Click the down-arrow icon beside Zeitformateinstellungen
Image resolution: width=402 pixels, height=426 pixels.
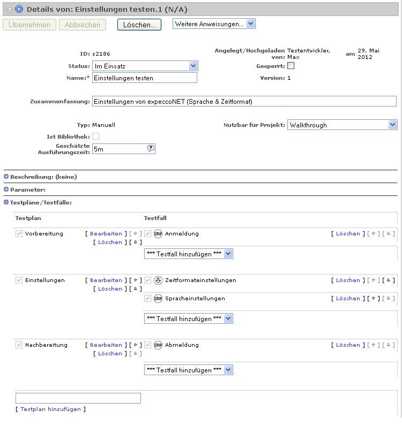[158, 280]
